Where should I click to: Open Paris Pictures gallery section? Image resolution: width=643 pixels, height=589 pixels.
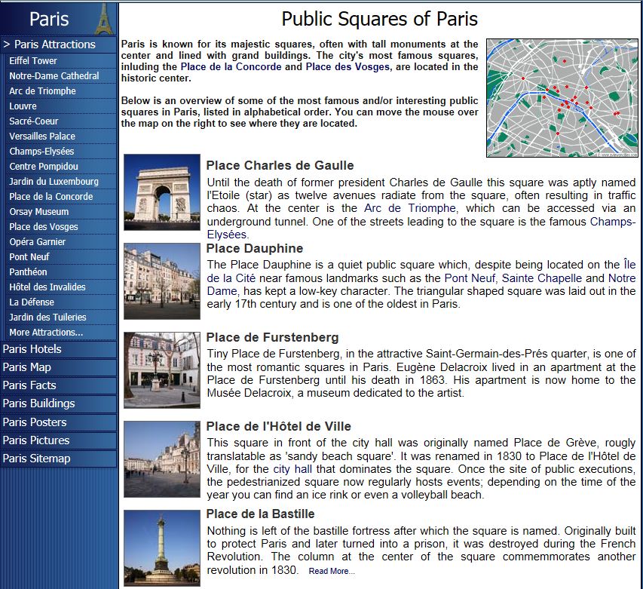click(x=59, y=440)
